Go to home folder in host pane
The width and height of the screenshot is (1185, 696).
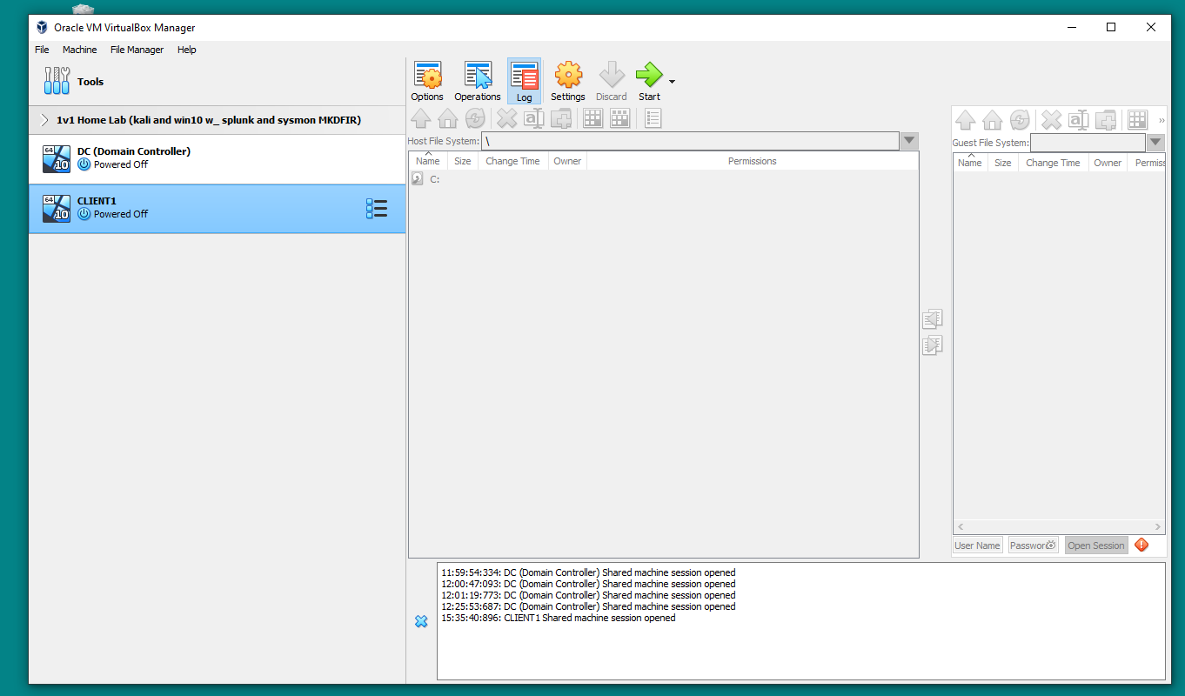click(x=447, y=118)
